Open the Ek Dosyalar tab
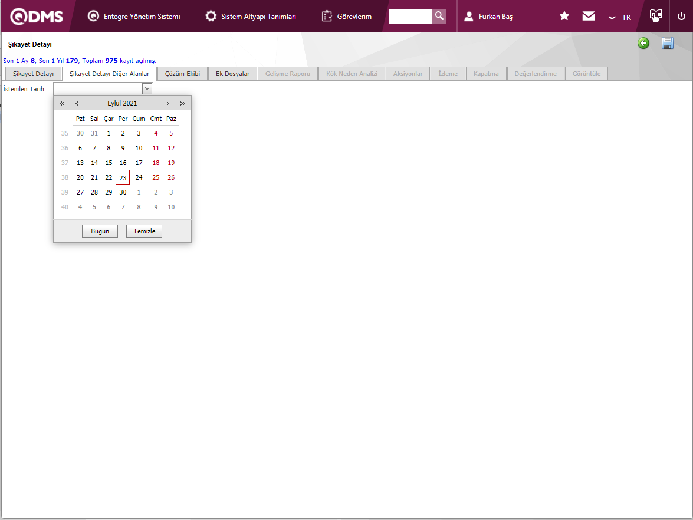693x520 pixels. [x=232, y=74]
